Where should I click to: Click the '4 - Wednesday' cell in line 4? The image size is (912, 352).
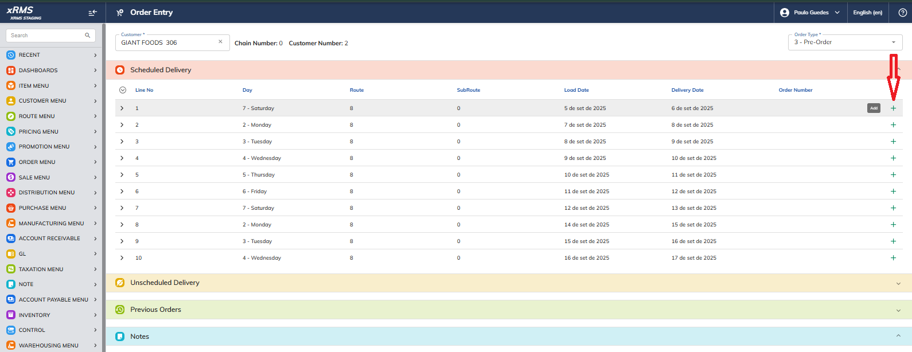pyautogui.click(x=262, y=158)
